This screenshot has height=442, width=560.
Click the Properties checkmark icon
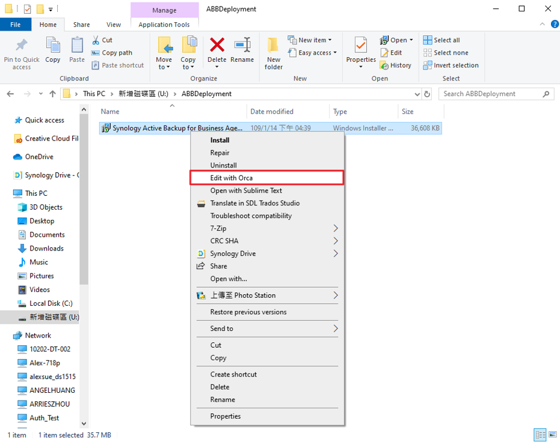tap(361, 45)
